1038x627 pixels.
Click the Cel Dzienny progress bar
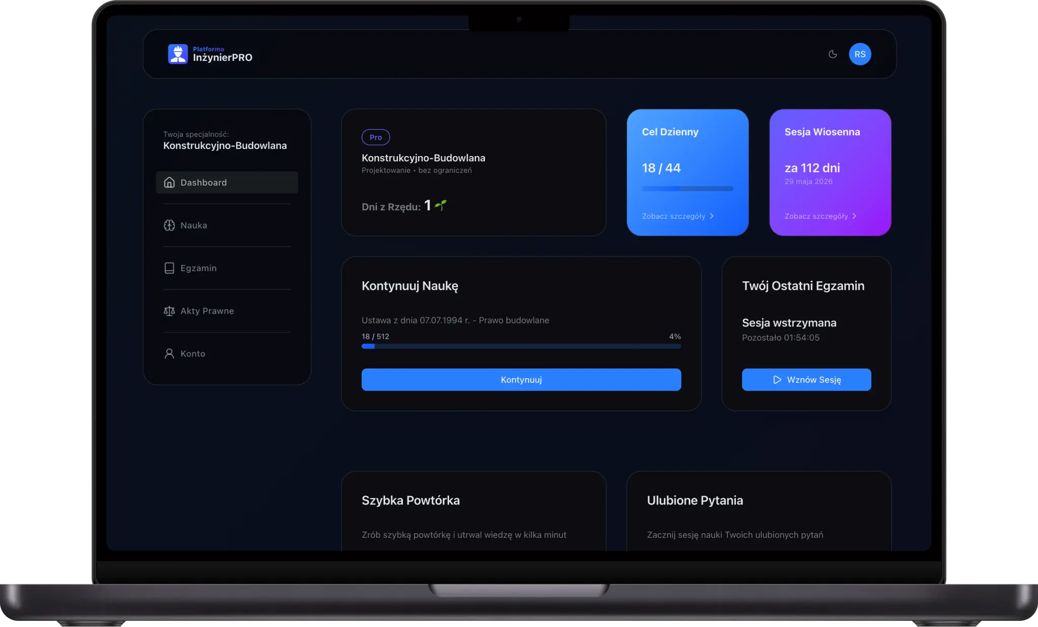pyautogui.click(x=687, y=189)
